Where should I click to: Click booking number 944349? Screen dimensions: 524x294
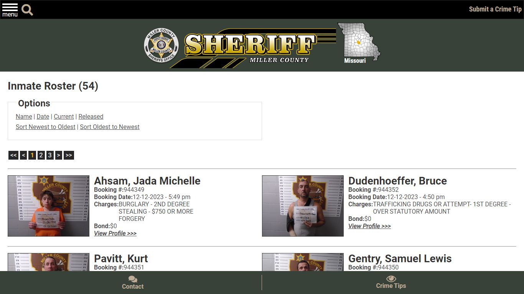tap(134, 189)
